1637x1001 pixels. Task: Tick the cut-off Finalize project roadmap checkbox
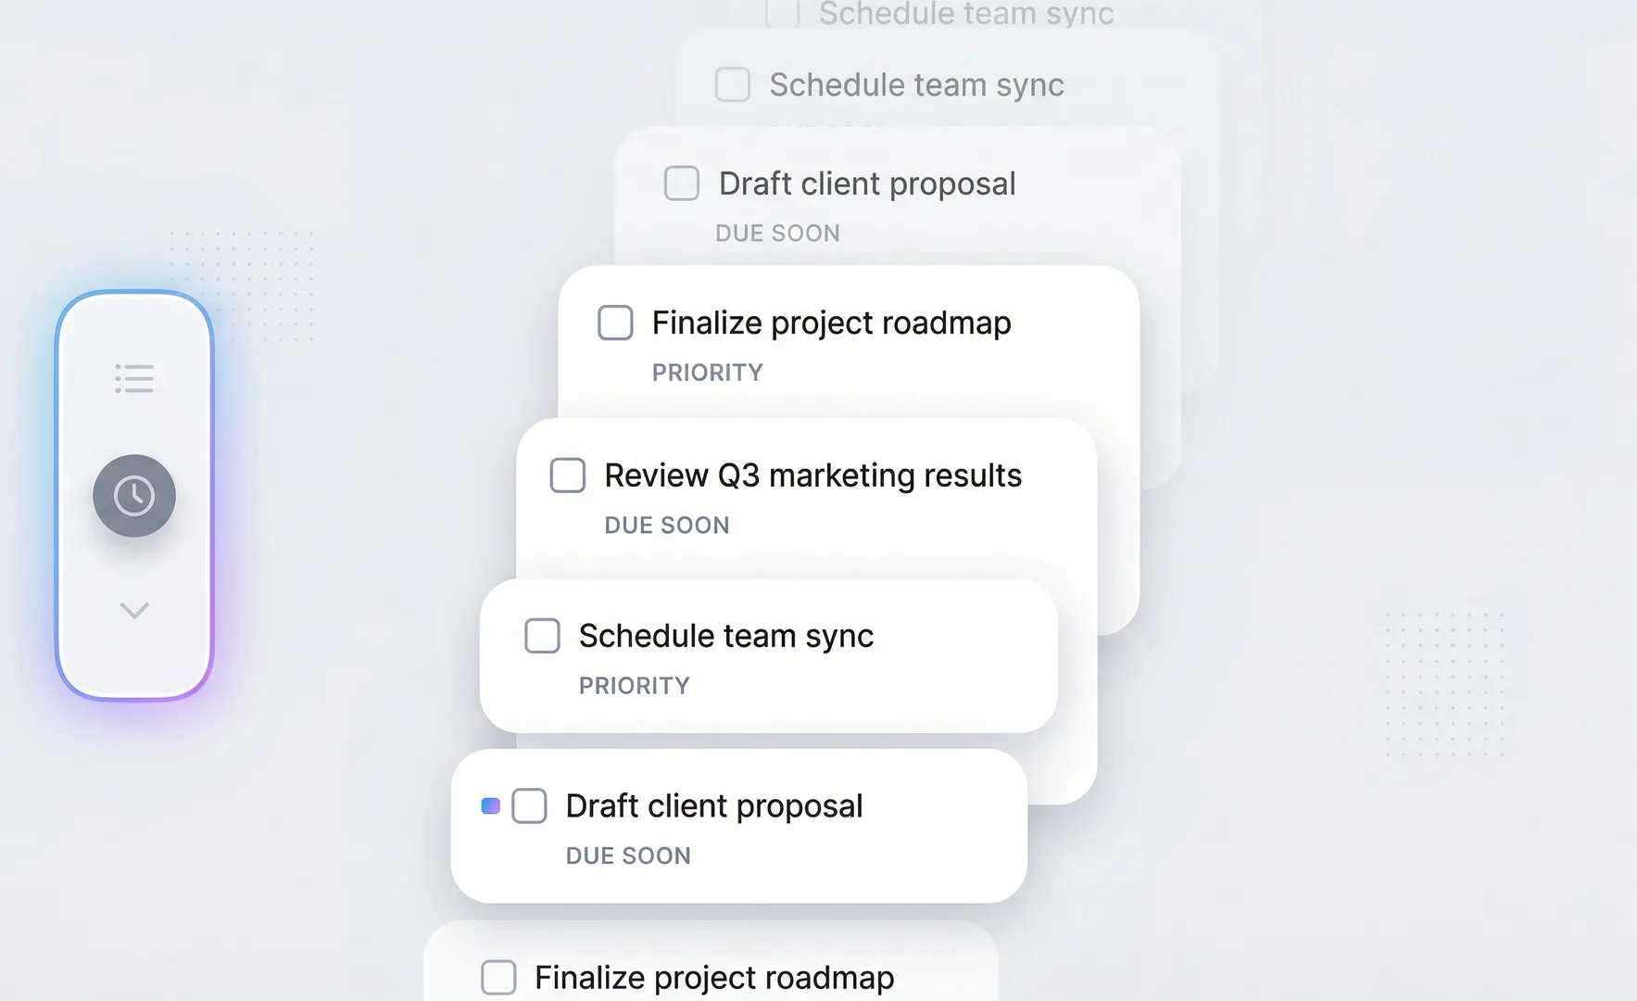click(498, 977)
